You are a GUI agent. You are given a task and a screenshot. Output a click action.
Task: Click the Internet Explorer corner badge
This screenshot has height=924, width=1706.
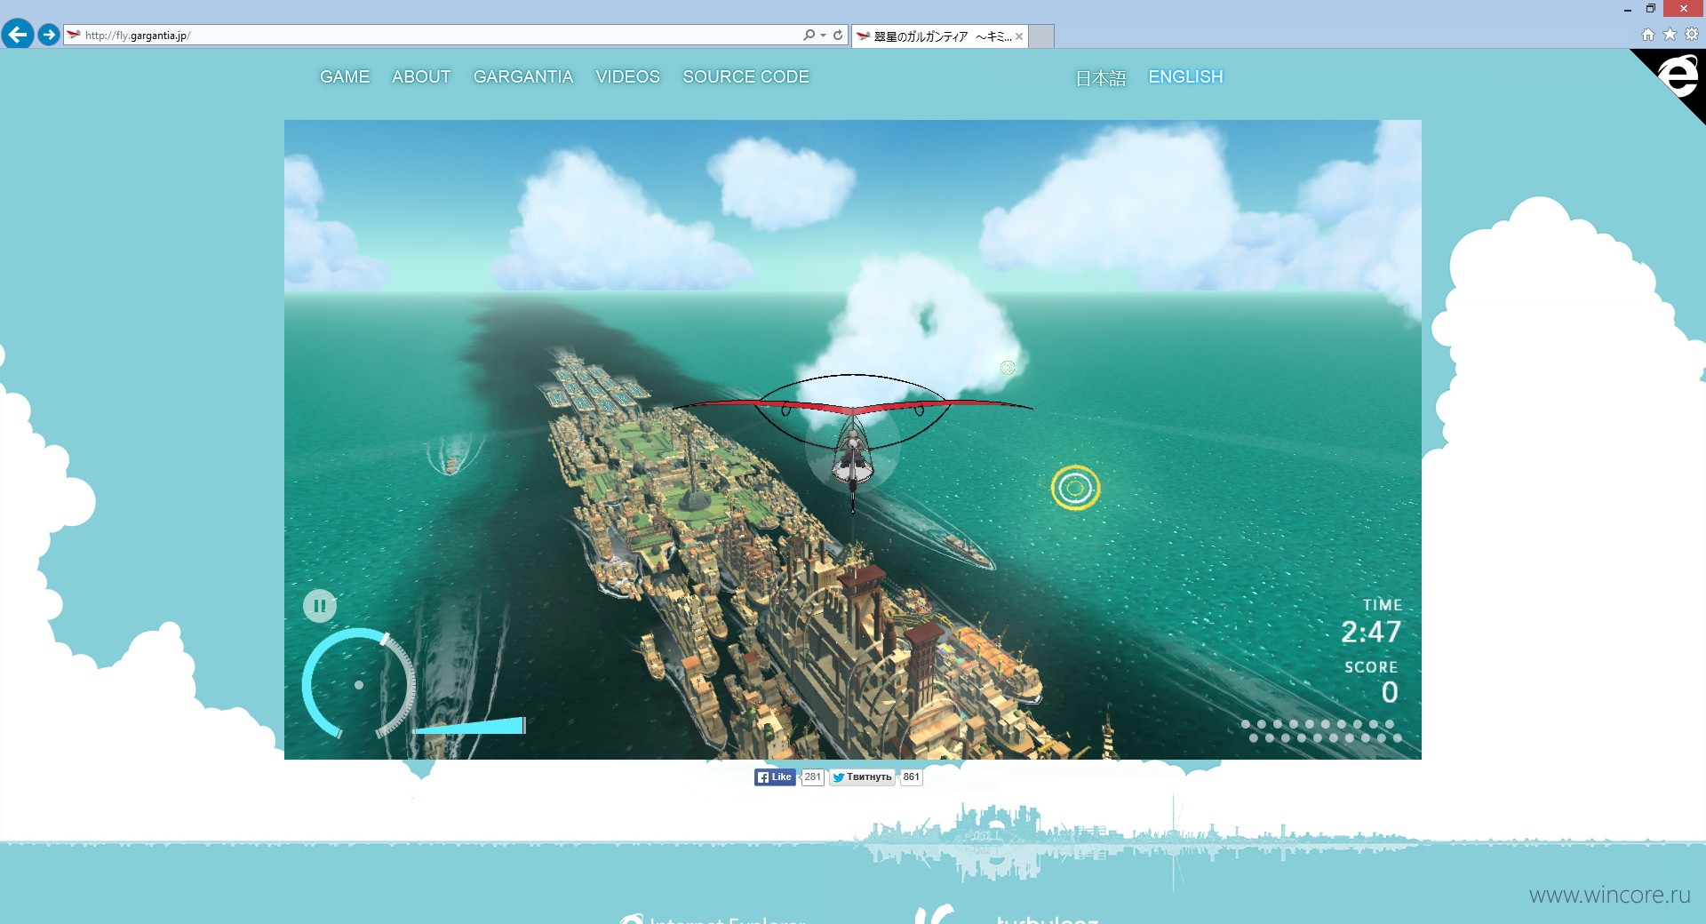(1678, 76)
